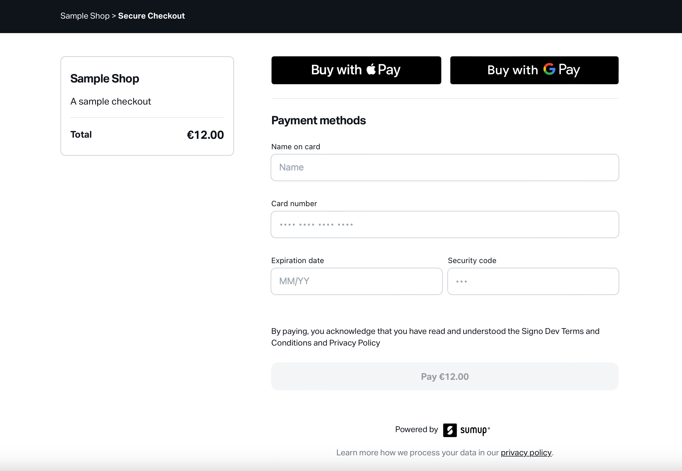
Task: Click the Total €12.00 line in the summary card
Action: 147,134
